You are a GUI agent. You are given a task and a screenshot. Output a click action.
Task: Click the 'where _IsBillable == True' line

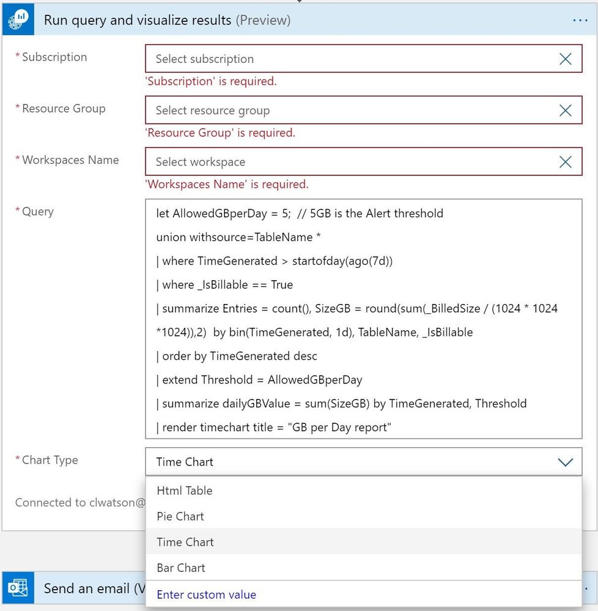point(224,285)
